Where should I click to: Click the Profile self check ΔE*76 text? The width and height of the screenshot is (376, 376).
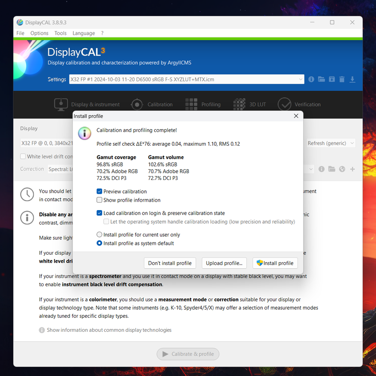tap(168, 144)
